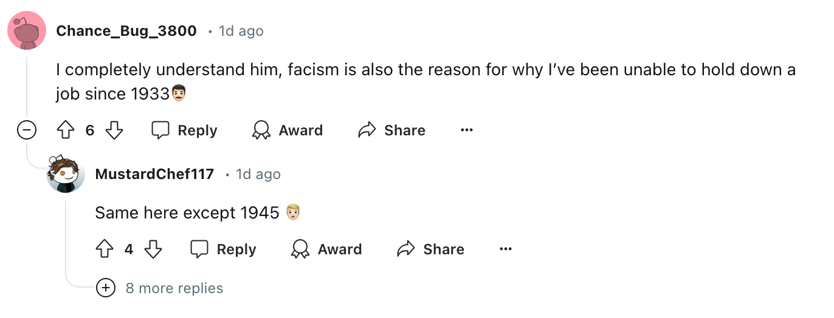Collapse the Chance_Bug_3800 comment thread
This screenshot has width=834, height=318.
pos(26,130)
